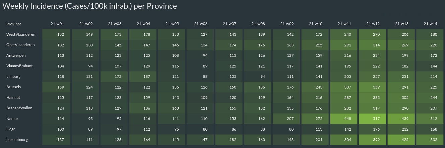Click the Luxembourg row label
This screenshot has width=445, height=148.
(x=17, y=140)
